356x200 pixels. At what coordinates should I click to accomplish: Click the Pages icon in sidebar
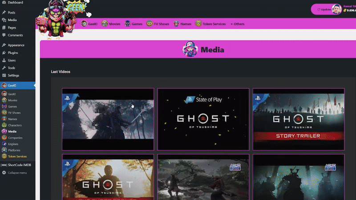[4, 28]
